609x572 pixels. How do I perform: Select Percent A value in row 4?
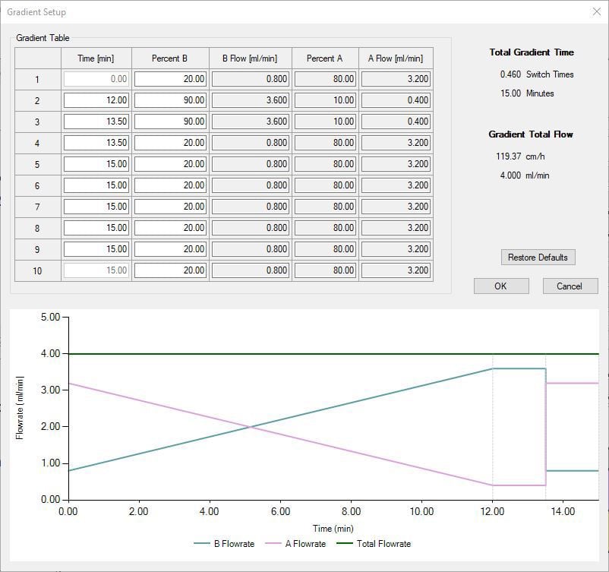click(326, 143)
